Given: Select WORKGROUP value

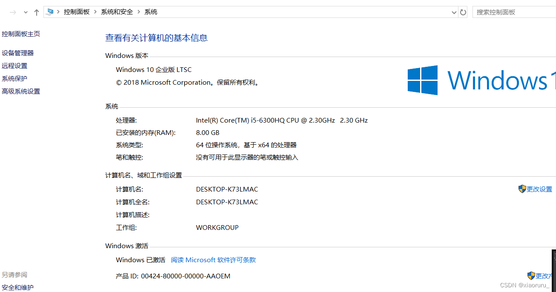Looking at the screenshot, I should pos(217,228).
